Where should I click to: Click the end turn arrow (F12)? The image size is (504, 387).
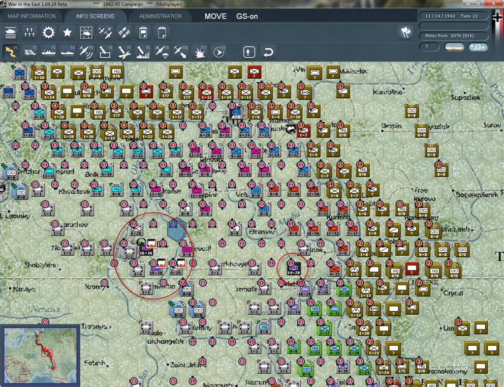(x=219, y=52)
